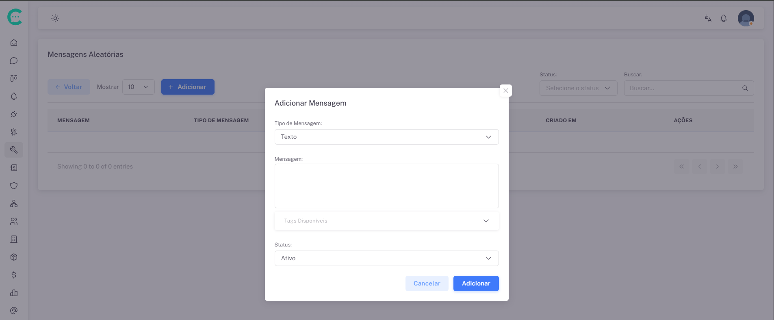Open the Status dropdown showing Ativo

(386, 258)
